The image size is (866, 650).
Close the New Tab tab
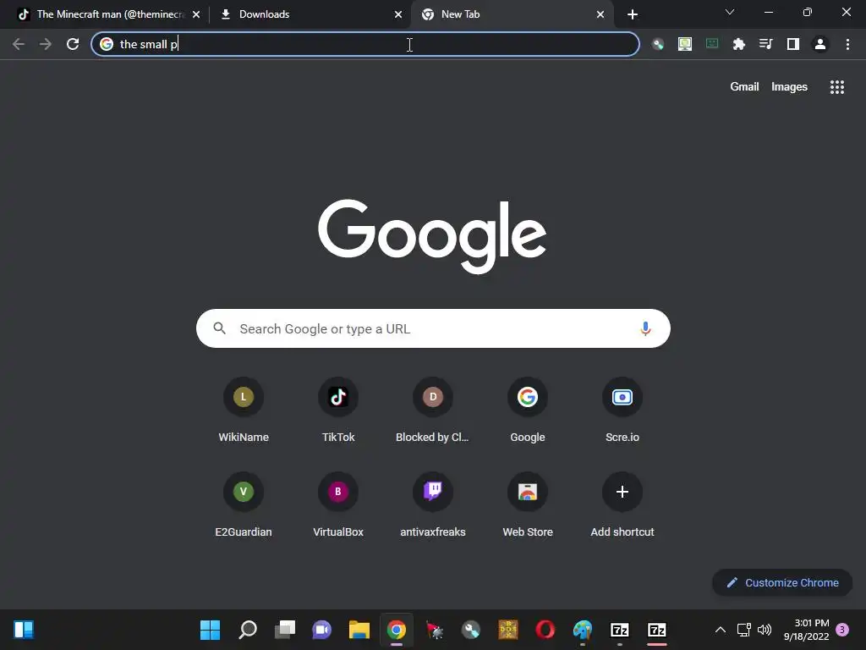tap(600, 14)
